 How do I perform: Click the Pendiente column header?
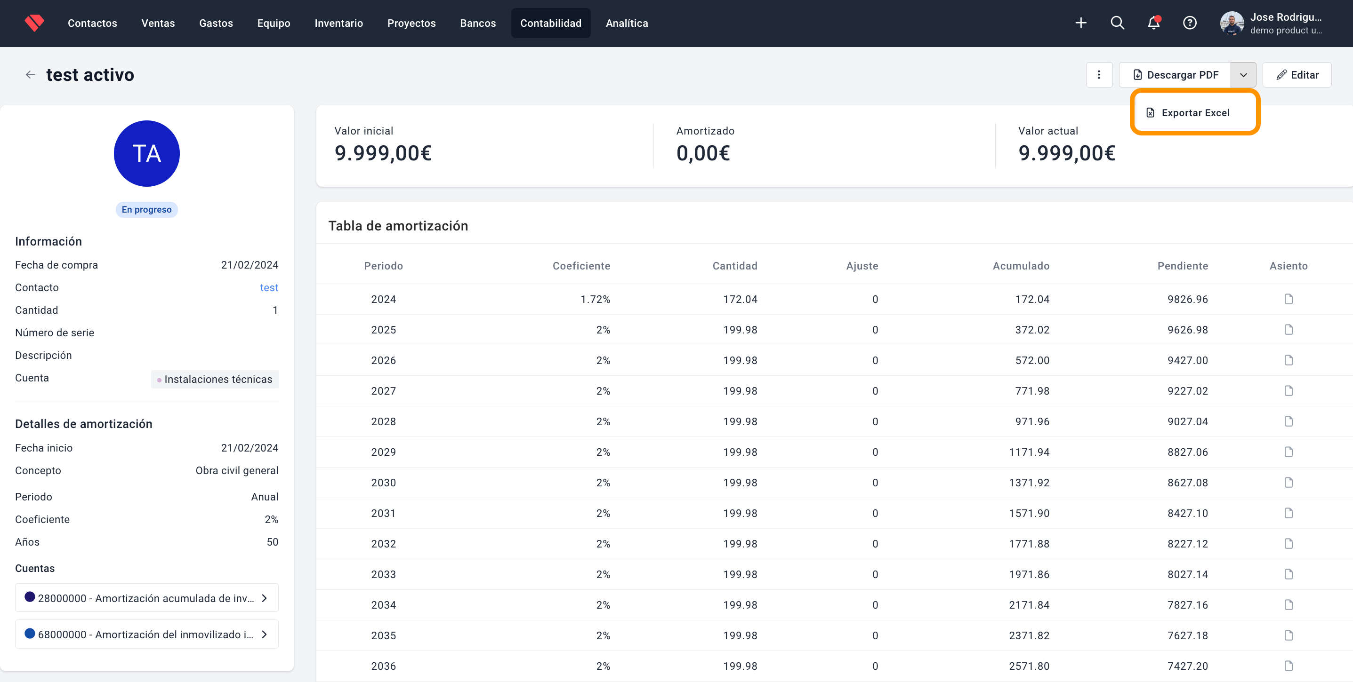(1182, 266)
